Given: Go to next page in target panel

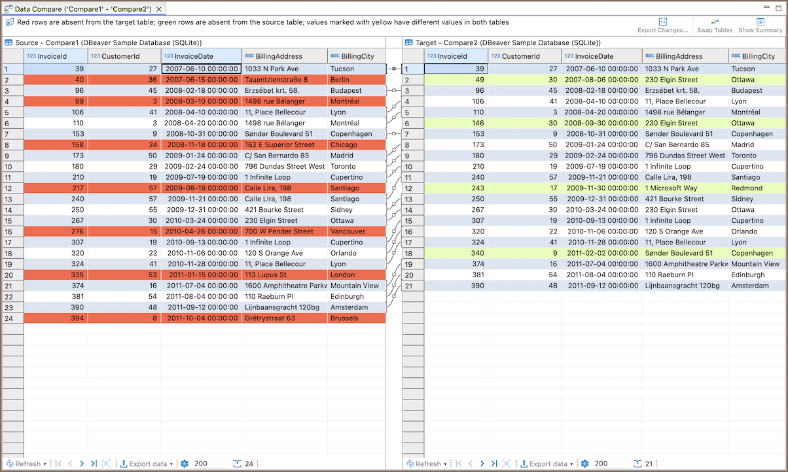Looking at the screenshot, I should 482,464.
